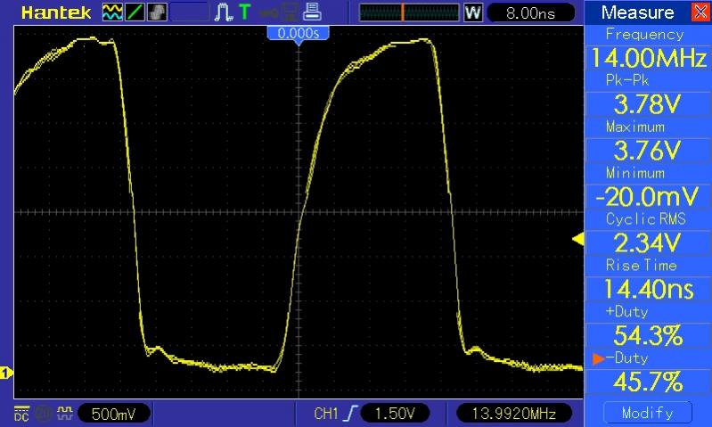Click the 0.000s horizontal trigger position marker
The height and width of the screenshot is (427, 712).
pos(299,33)
